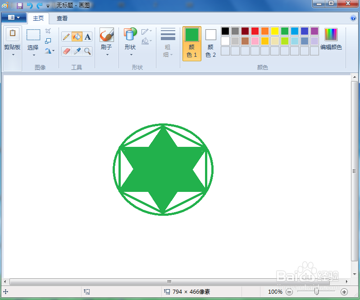
Task: Click the Size line thickness icon
Action: 168,34
